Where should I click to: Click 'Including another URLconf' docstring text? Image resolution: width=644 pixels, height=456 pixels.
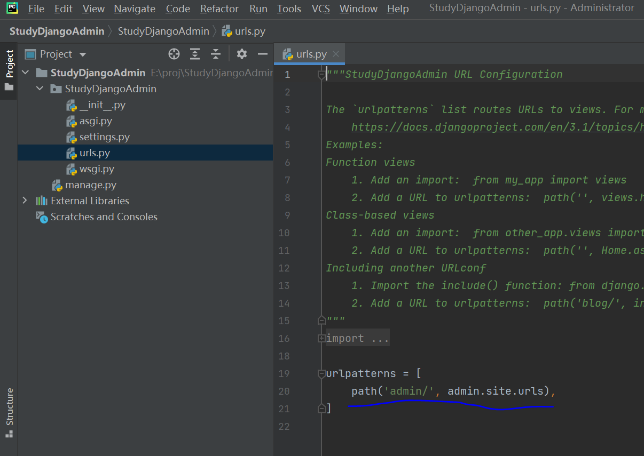tap(406, 268)
